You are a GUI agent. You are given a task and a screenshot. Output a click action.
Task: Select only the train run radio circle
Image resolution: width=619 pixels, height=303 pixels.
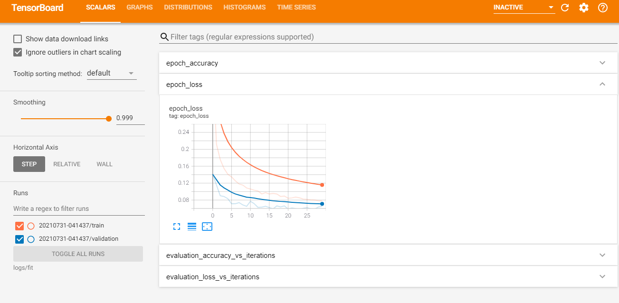click(31, 226)
